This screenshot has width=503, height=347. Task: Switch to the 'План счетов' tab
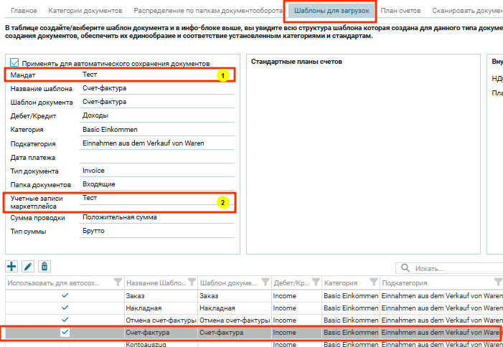coord(402,11)
